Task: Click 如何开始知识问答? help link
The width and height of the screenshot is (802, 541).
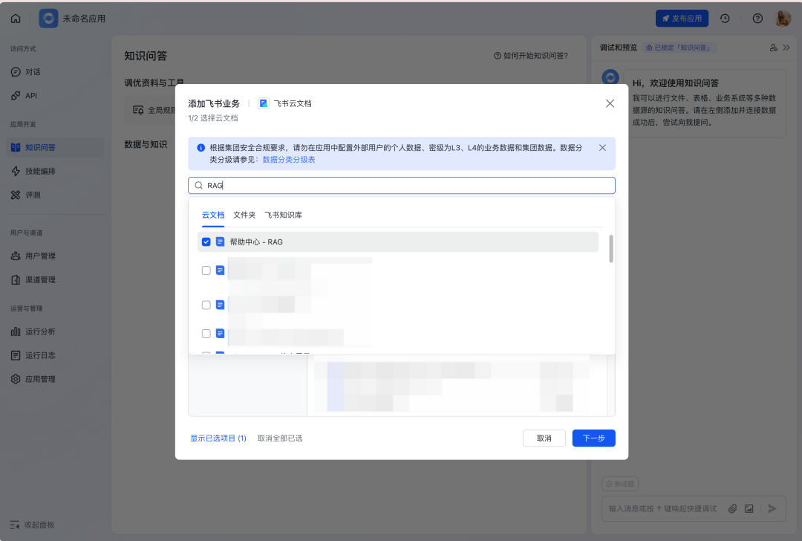Action: [530, 56]
